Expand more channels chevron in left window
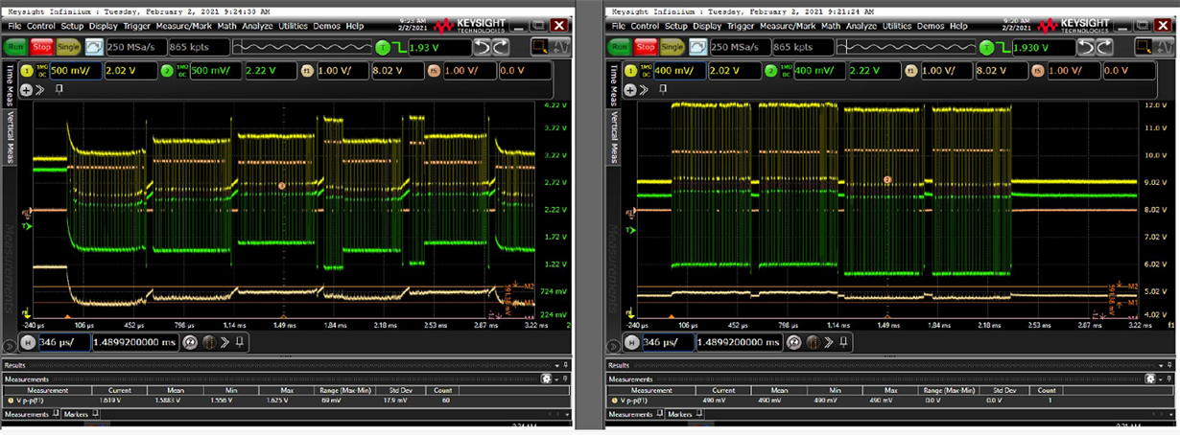 point(40,90)
